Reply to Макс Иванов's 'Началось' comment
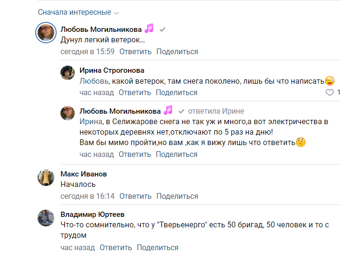The image size is (345, 263). (x=135, y=196)
